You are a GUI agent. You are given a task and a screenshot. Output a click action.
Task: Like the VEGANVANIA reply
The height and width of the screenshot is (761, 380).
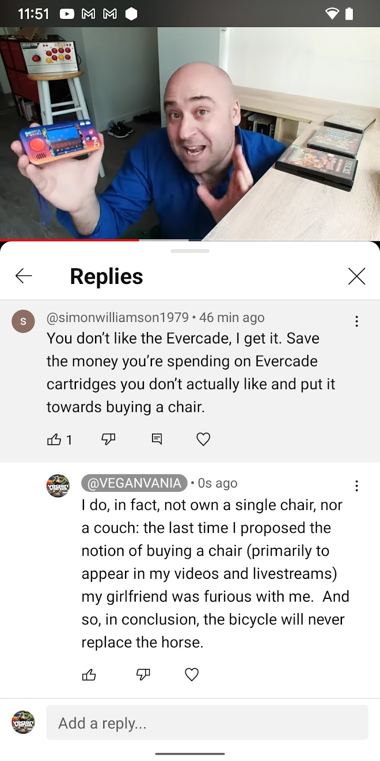(x=89, y=674)
